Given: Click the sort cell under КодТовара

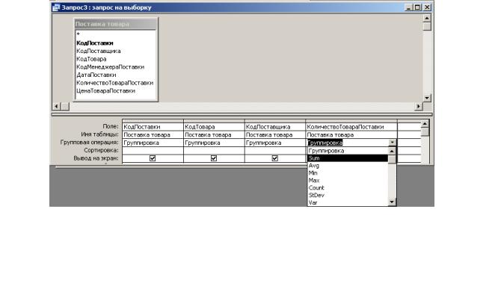Looking at the screenshot, I should (214, 151).
